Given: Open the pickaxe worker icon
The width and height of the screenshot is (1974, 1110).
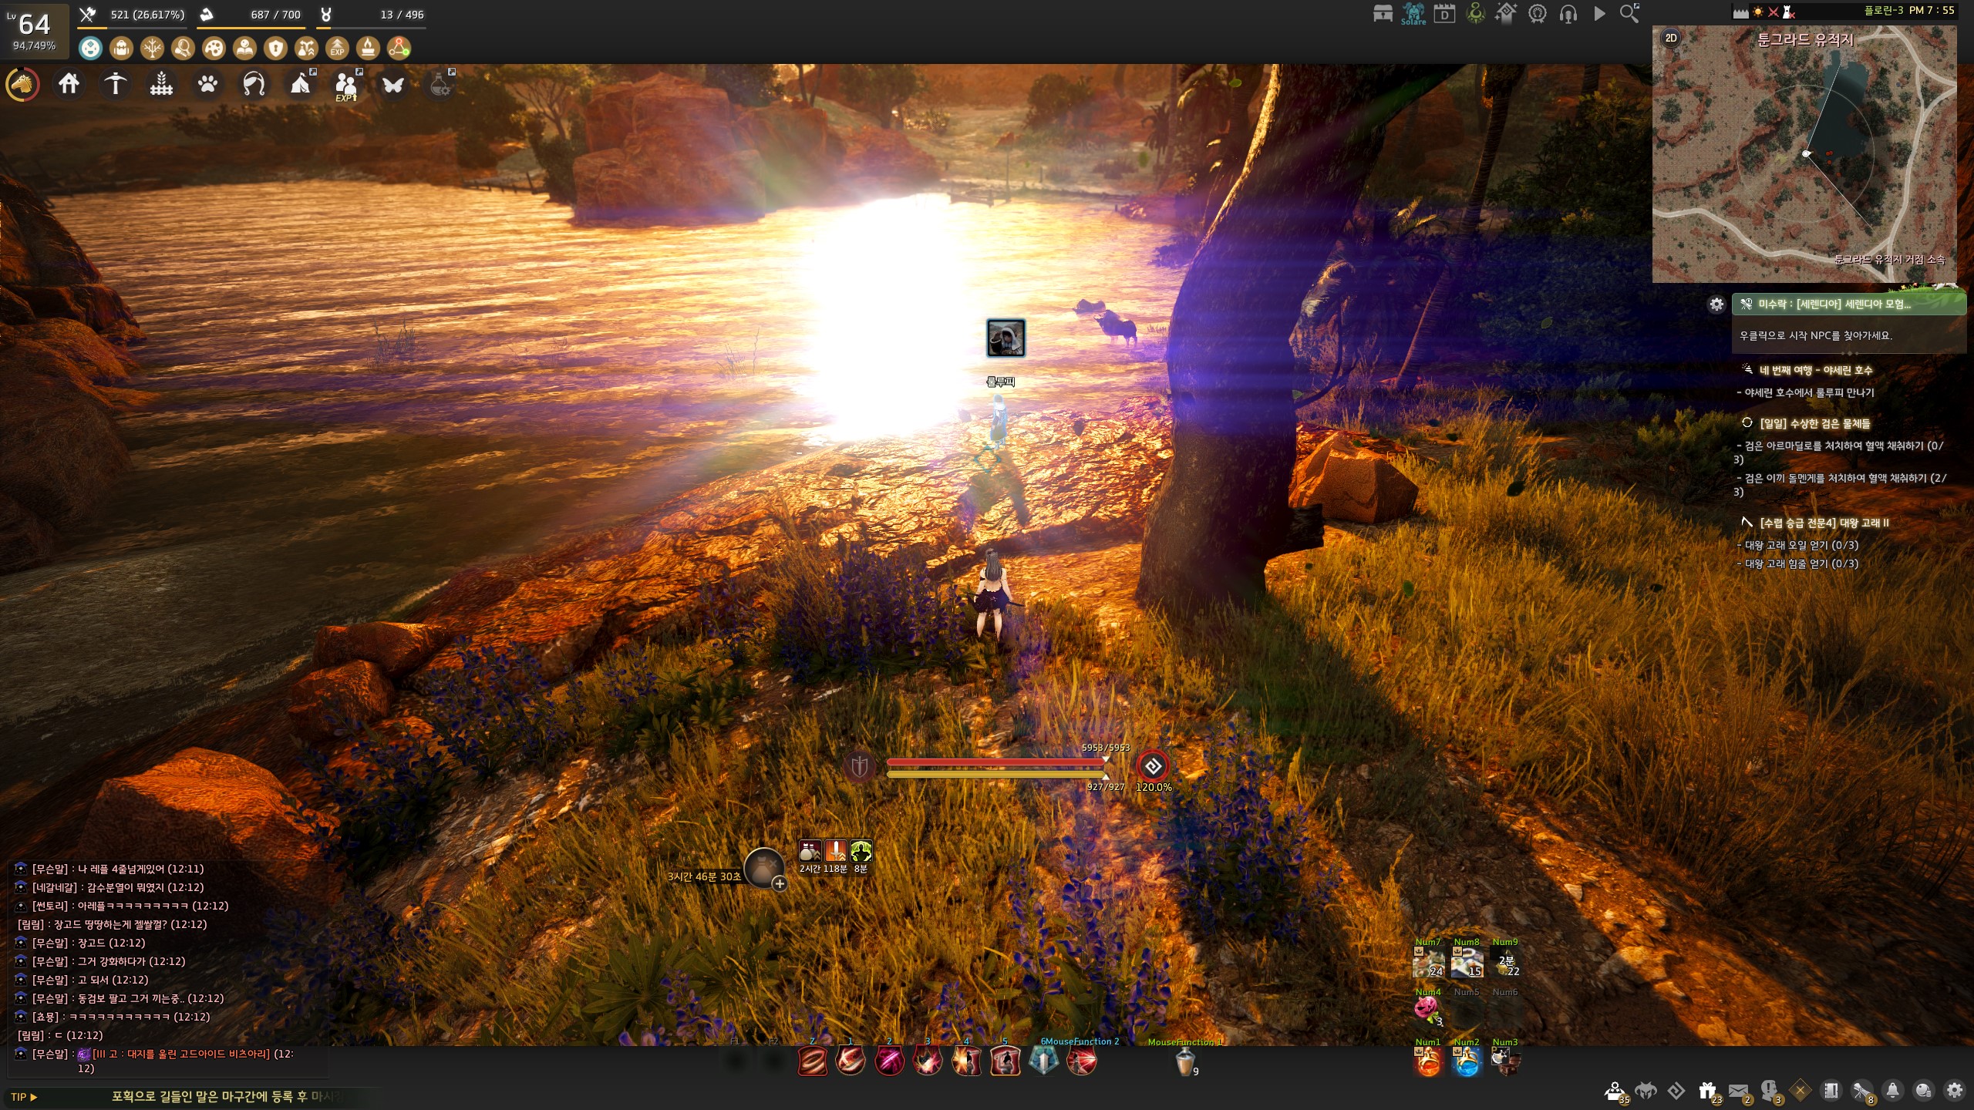Looking at the screenshot, I should point(115,83).
